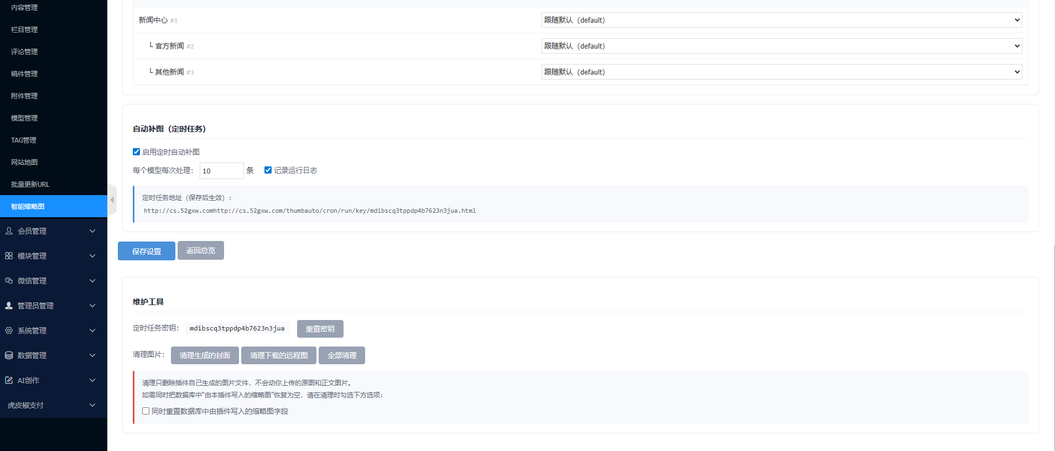Click the 保存设置 button

pyautogui.click(x=147, y=251)
